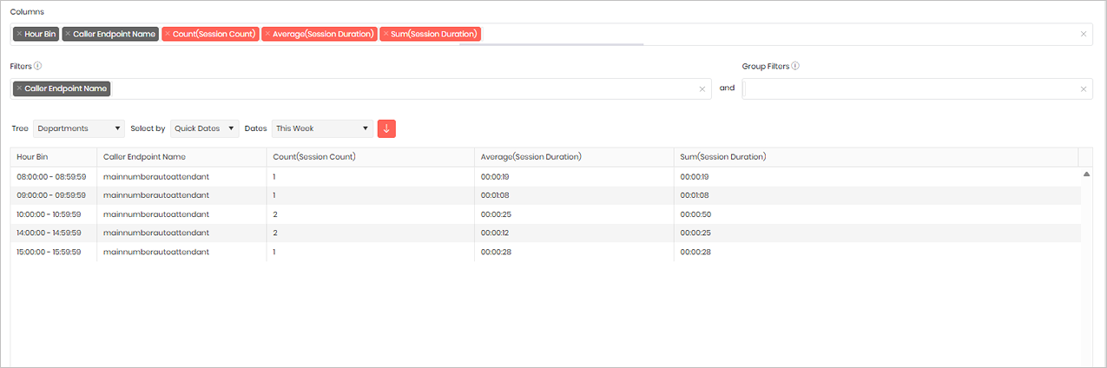
Task: Click Count(Session Count) tag label in Columns
Action: click(214, 34)
